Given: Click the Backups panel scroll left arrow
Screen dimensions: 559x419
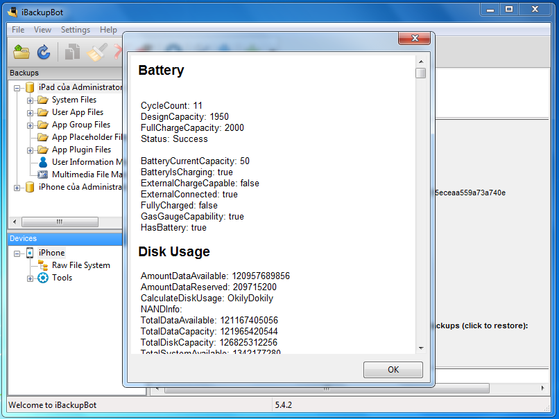Looking at the screenshot, I should pyautogui.click(x=15, y=222).
